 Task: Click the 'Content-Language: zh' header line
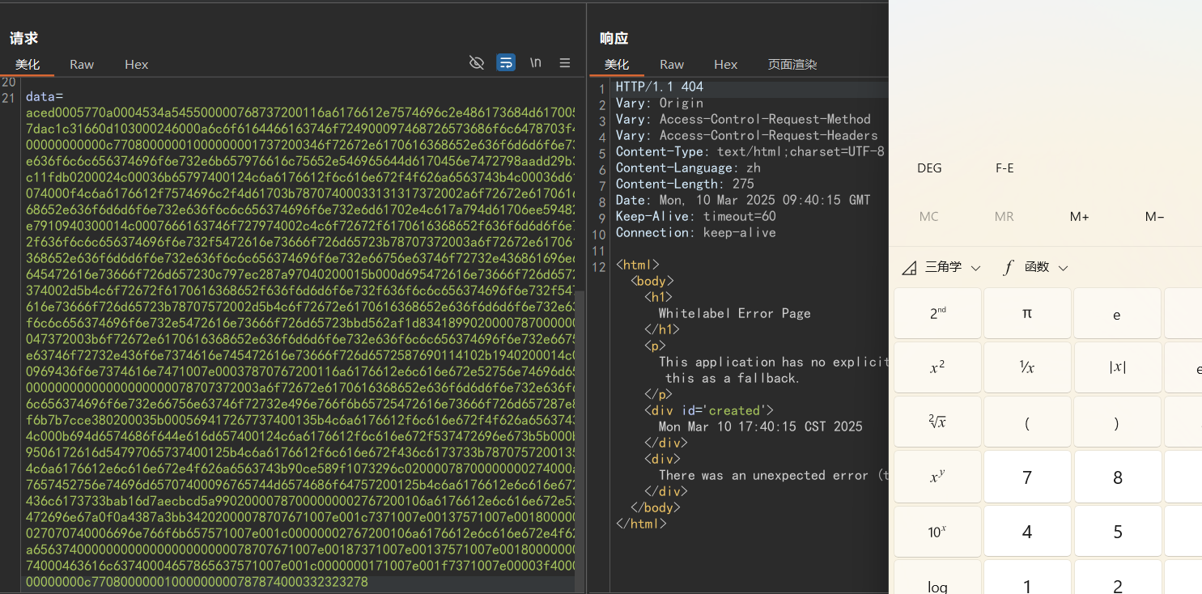point(689,168)
